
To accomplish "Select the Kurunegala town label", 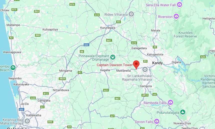I will [108, 28].
